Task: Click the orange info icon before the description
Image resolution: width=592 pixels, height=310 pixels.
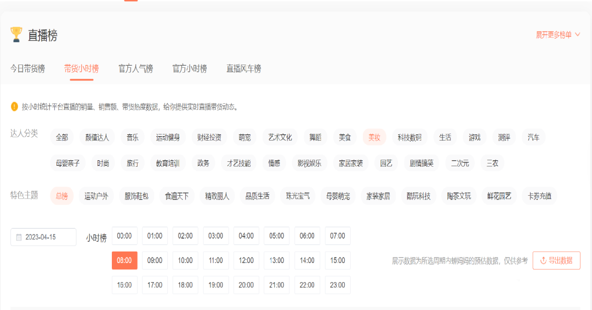Action: coord(14,107)
